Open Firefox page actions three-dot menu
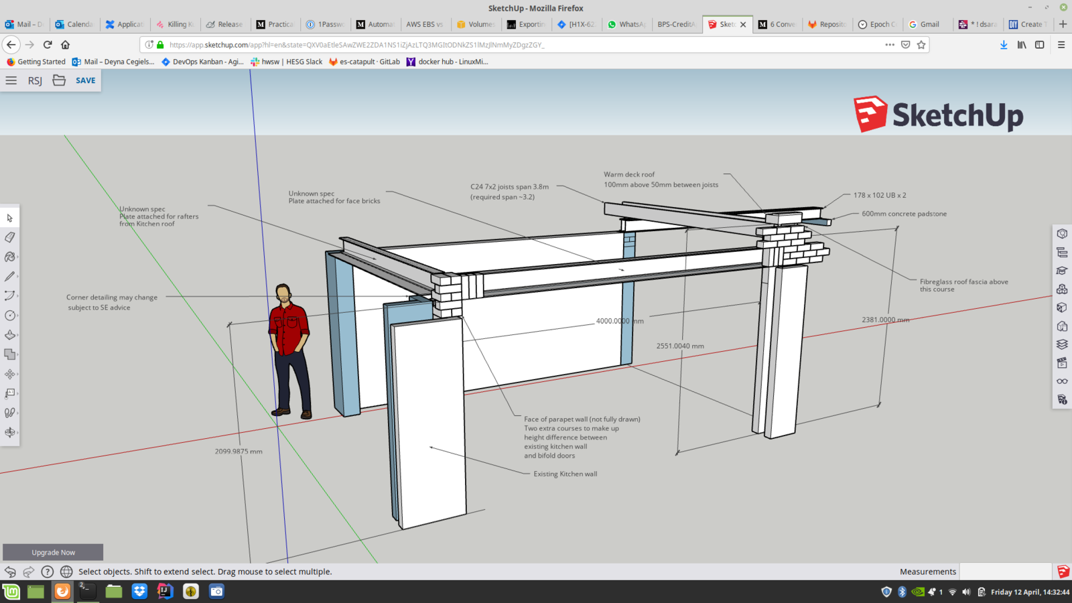The image size is (1072, 603). 889,45
